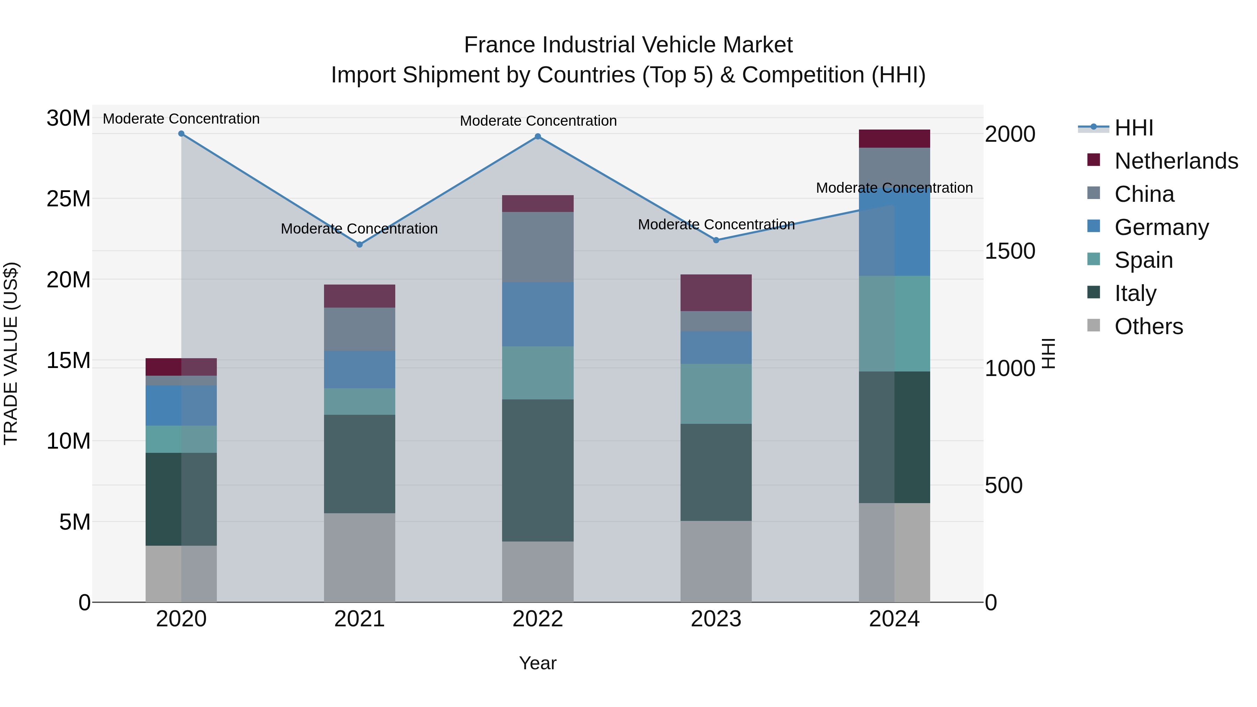Toggle the Italy legend entry
Image resolution: width=1257 pixels, height=707 pixels.
[x=1122, y=293]
